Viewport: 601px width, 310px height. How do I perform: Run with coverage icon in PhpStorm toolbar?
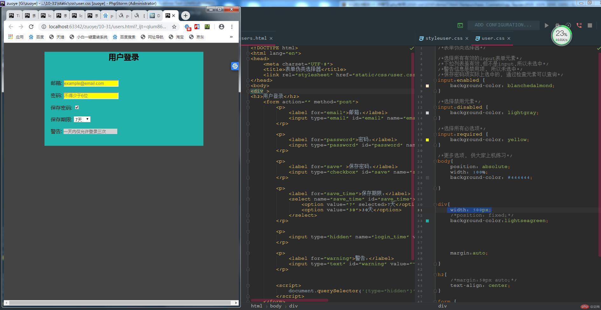(x=569, y=25)
